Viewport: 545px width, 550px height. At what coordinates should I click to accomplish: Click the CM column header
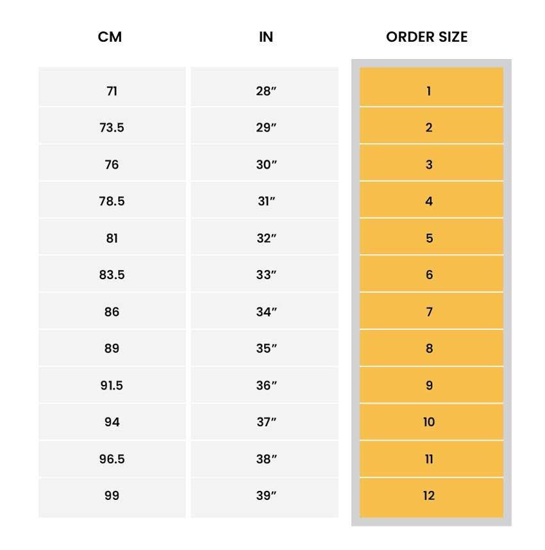[x=110, y=37]
